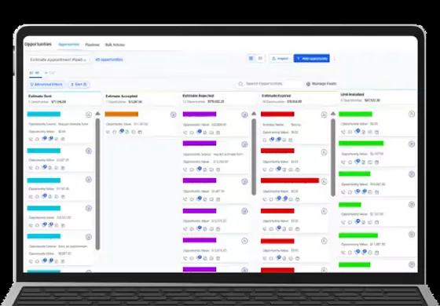
Task: Click Manage Fields
Action: (321, 84)
